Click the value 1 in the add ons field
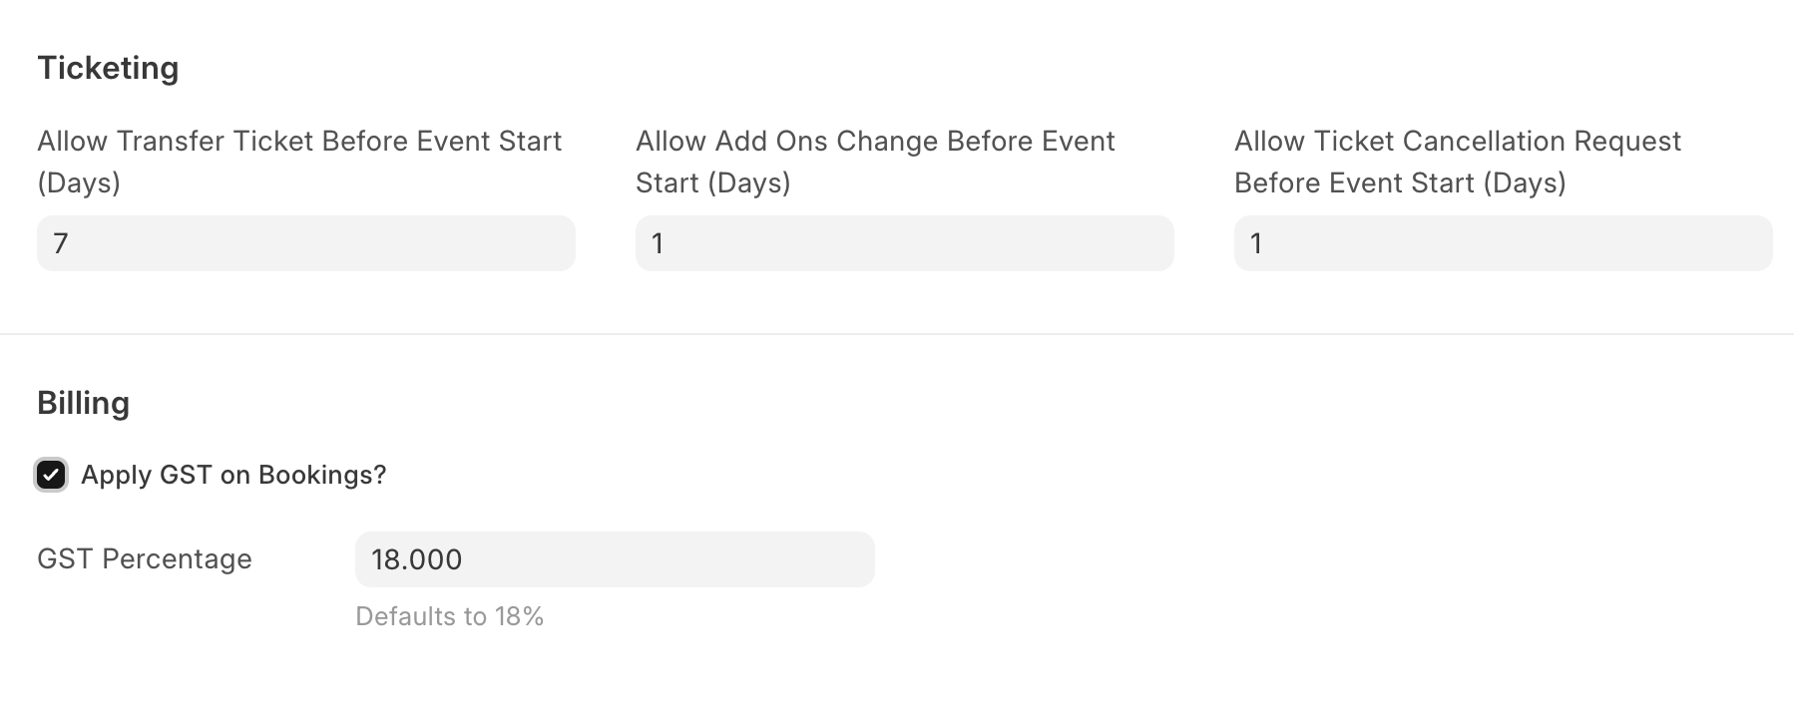The height and width of the screenshot is (712, 1794). pos(658,243)
